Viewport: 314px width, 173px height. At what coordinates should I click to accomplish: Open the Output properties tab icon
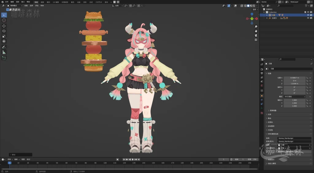262,73
